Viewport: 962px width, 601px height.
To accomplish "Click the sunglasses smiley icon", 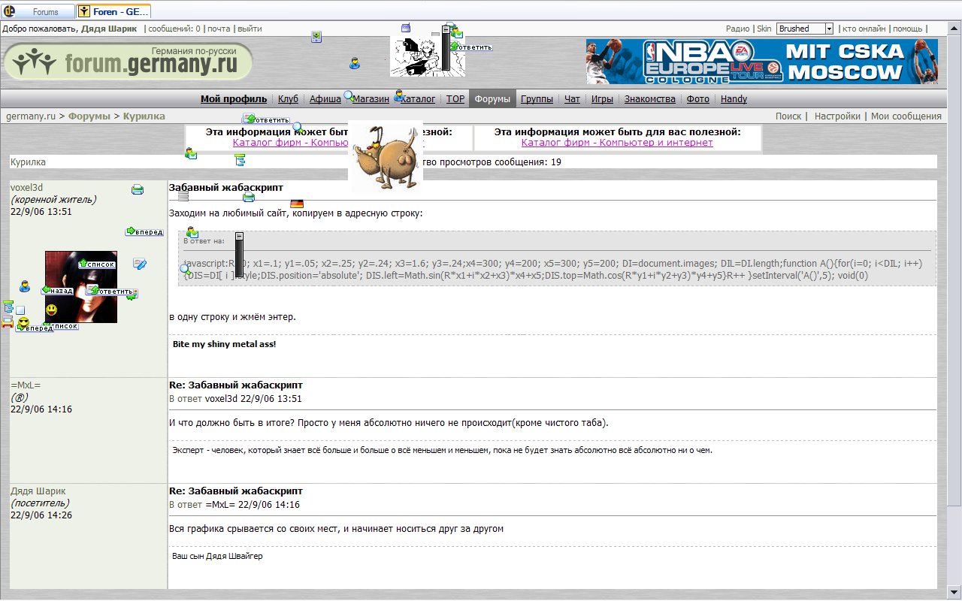I will pyautogui.click(x=23, y=323).
